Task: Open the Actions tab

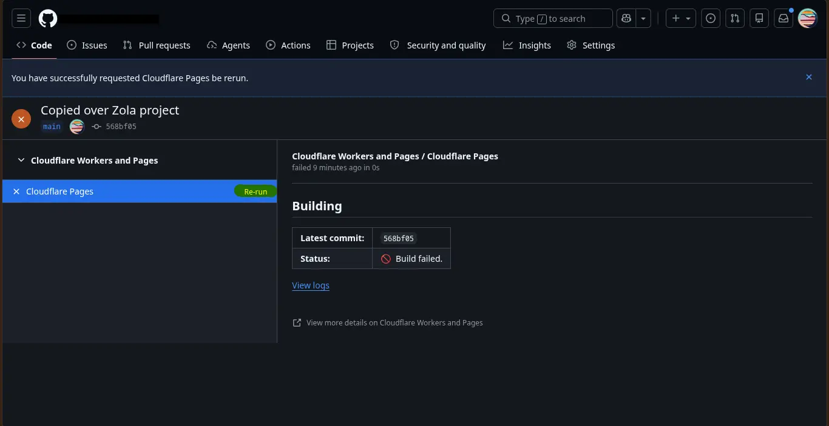Action: tap(288, 45)
